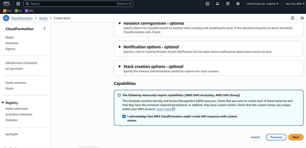
Task: Open the United States (N. Virginia) region dropdown
Action: (x=262, y=4)
